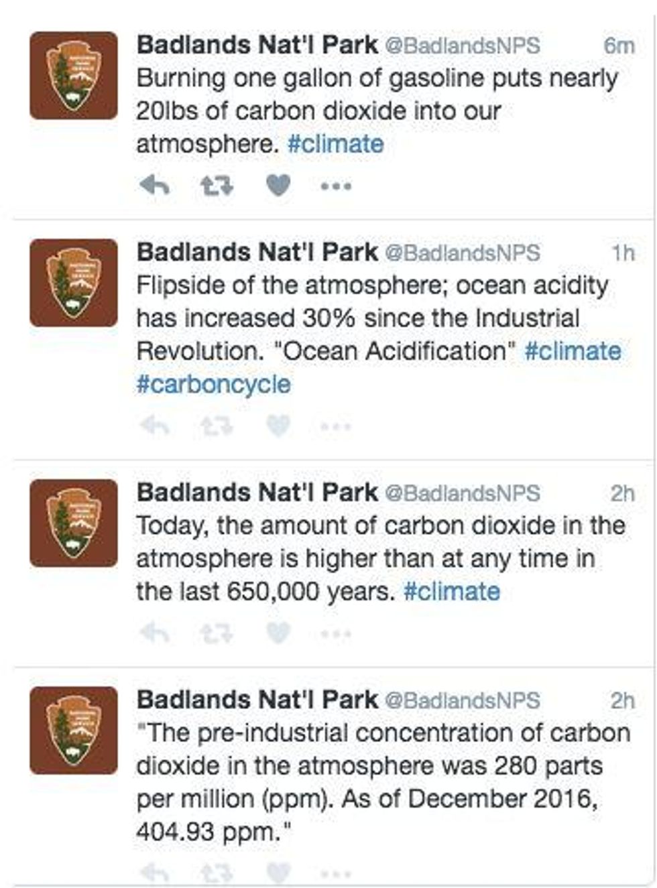
Task: Reply to the gasoline gallon tweet
Action: [154, 185]
